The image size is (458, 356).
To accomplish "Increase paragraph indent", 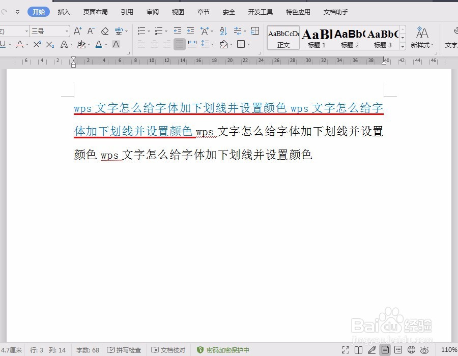I will click(190, 31).
